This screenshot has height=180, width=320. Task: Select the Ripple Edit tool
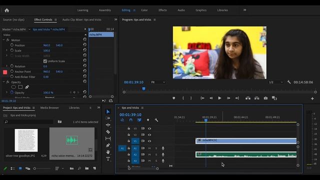pos(108,125)
